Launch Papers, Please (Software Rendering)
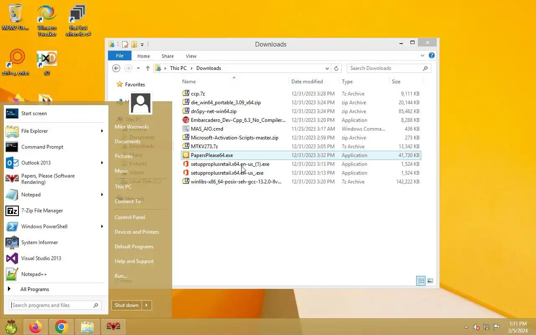 point(55,179)
